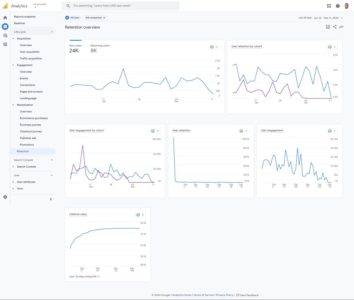Open dropdown arrow on User retention card

pyautogui.click(x=246, y=131)
